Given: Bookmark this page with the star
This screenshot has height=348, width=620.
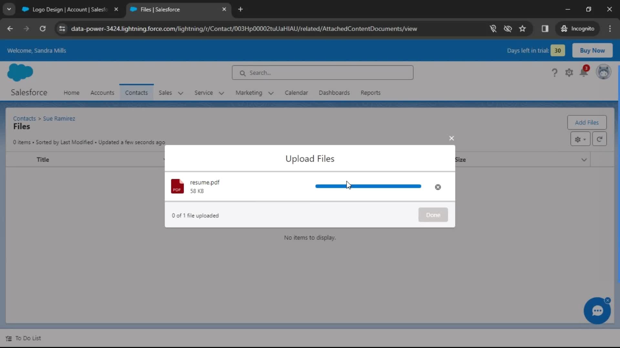Looking at the screenshot, I should point(522,29).
